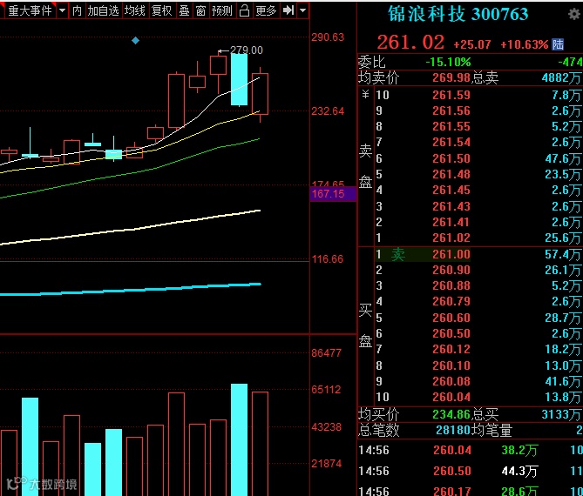The height and width of the screenshot is (496, 583).
Task: Click the 总买 value 3133万
Action: (x=562, y=414)
